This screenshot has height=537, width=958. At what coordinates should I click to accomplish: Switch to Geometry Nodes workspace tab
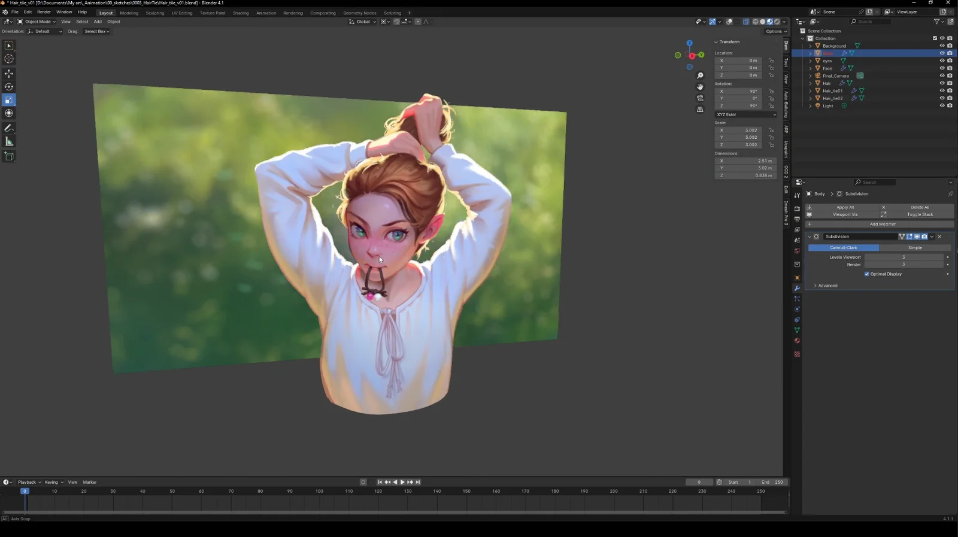pyautogui.click(x=360, y=13)
